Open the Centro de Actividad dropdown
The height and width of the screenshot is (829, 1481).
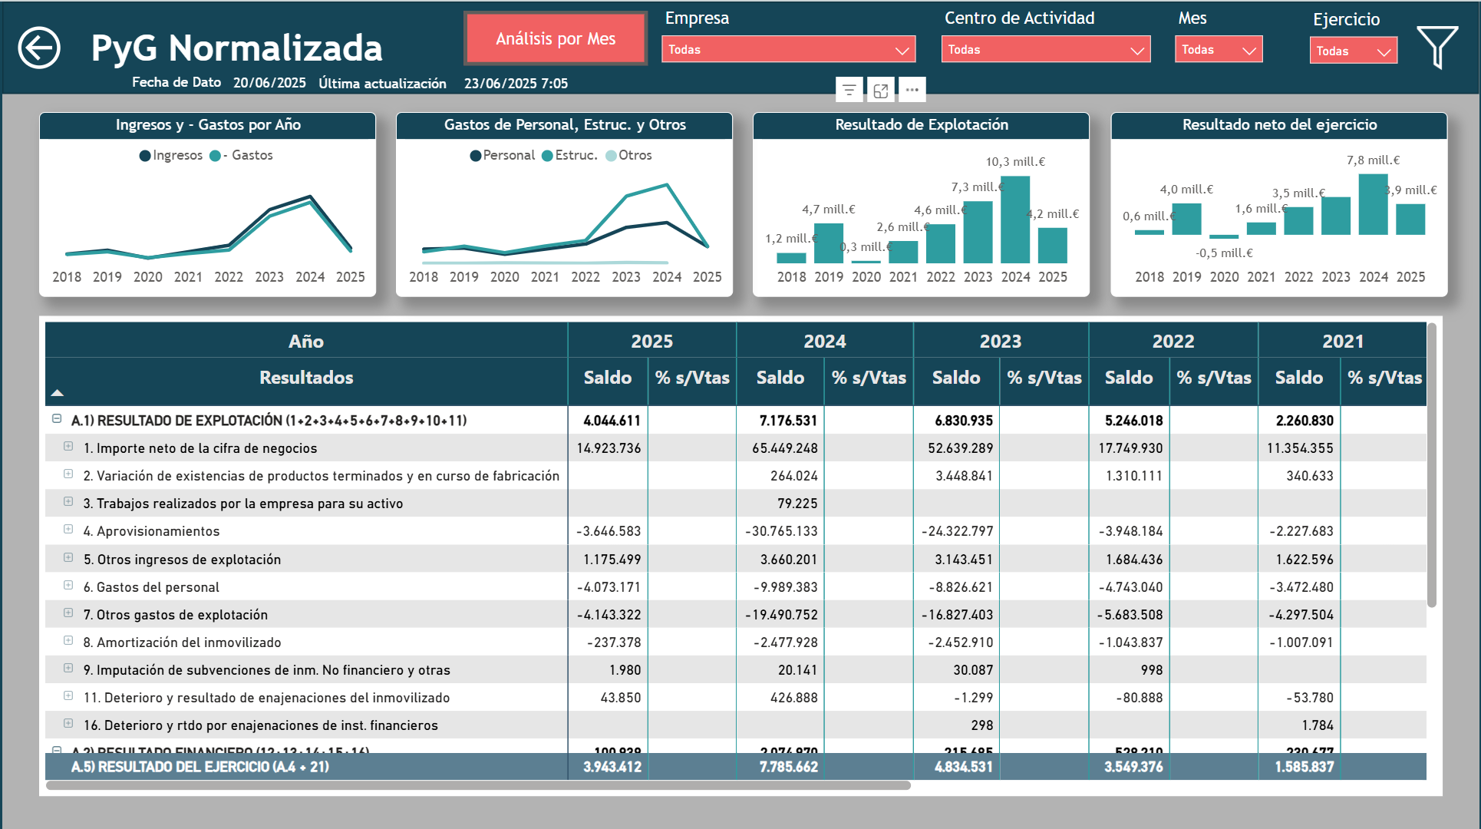tap(1045, 50)
